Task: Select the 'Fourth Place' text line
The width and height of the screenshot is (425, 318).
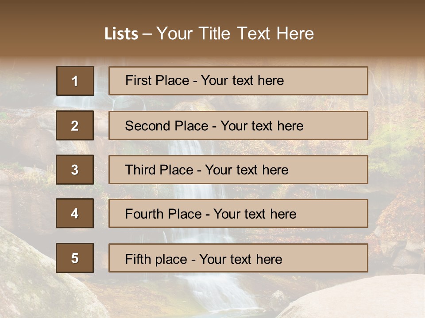Action: [210, 214]
